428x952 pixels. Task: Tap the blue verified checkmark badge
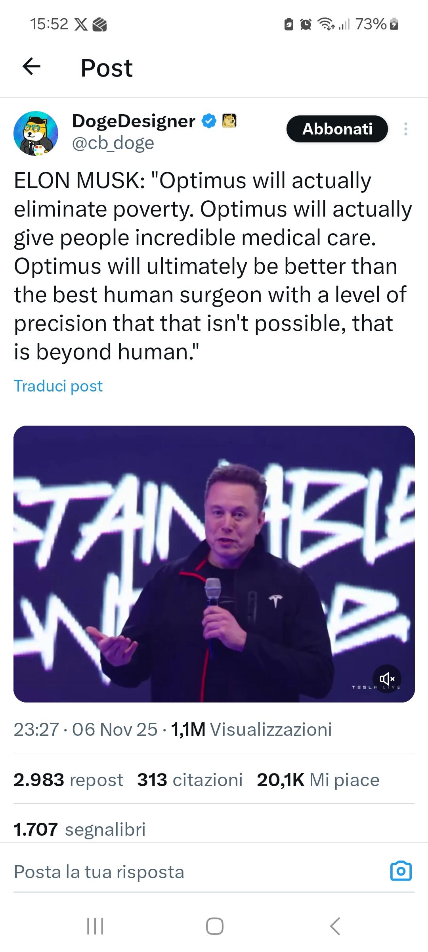[209, 121]
